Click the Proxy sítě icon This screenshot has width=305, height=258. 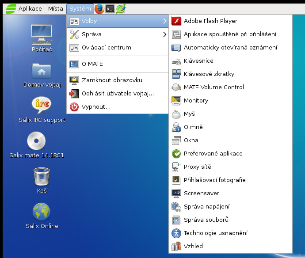[176, 167]
